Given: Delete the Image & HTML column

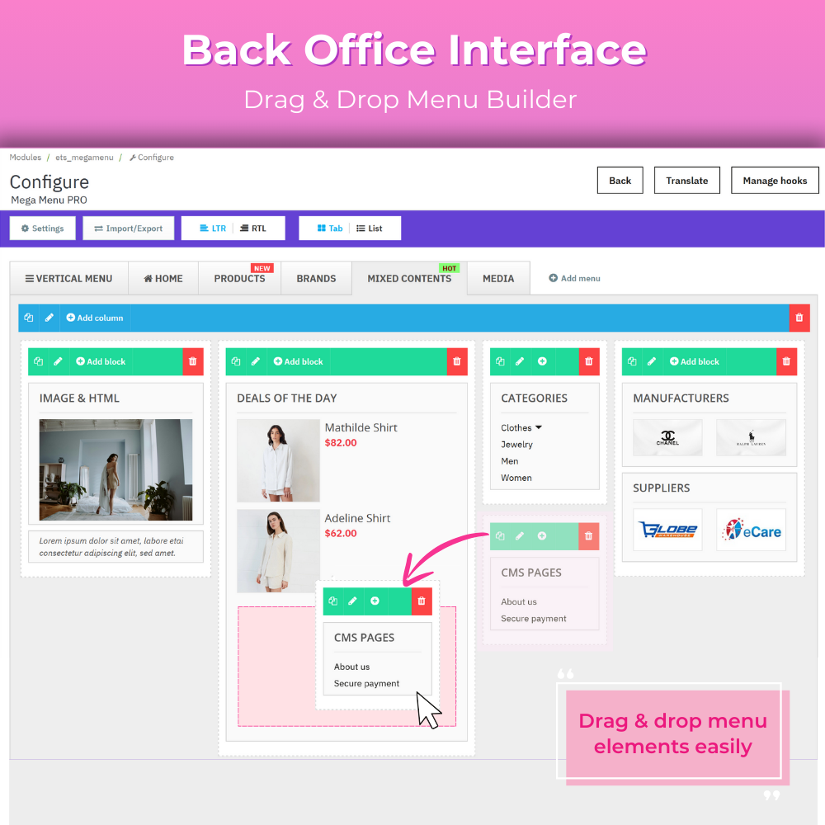Looking at the screenshot, I should (x=193, y=361).
